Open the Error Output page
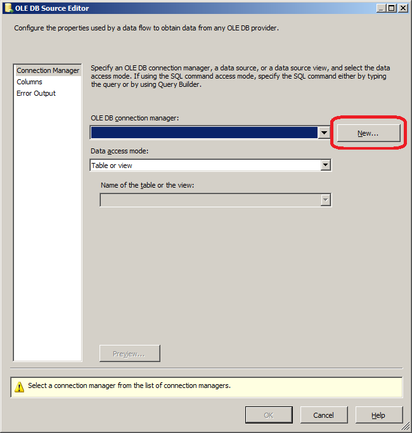Image resolution: width=412 pixels, height=433 pixels. 36,93
